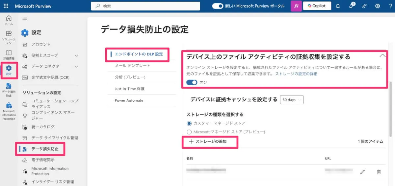Collapse navigation with the hamburger icon
This screenshot has width=395, height=186.
point(25,18)
